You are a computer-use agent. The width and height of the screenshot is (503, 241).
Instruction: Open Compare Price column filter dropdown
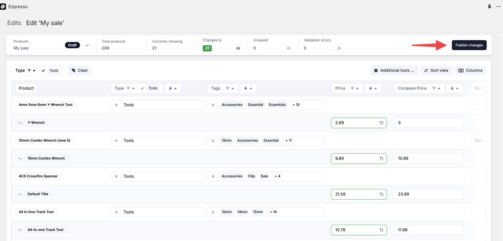click(436, 88)
